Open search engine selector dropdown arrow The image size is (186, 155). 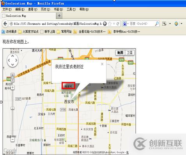tap(128, 24)
